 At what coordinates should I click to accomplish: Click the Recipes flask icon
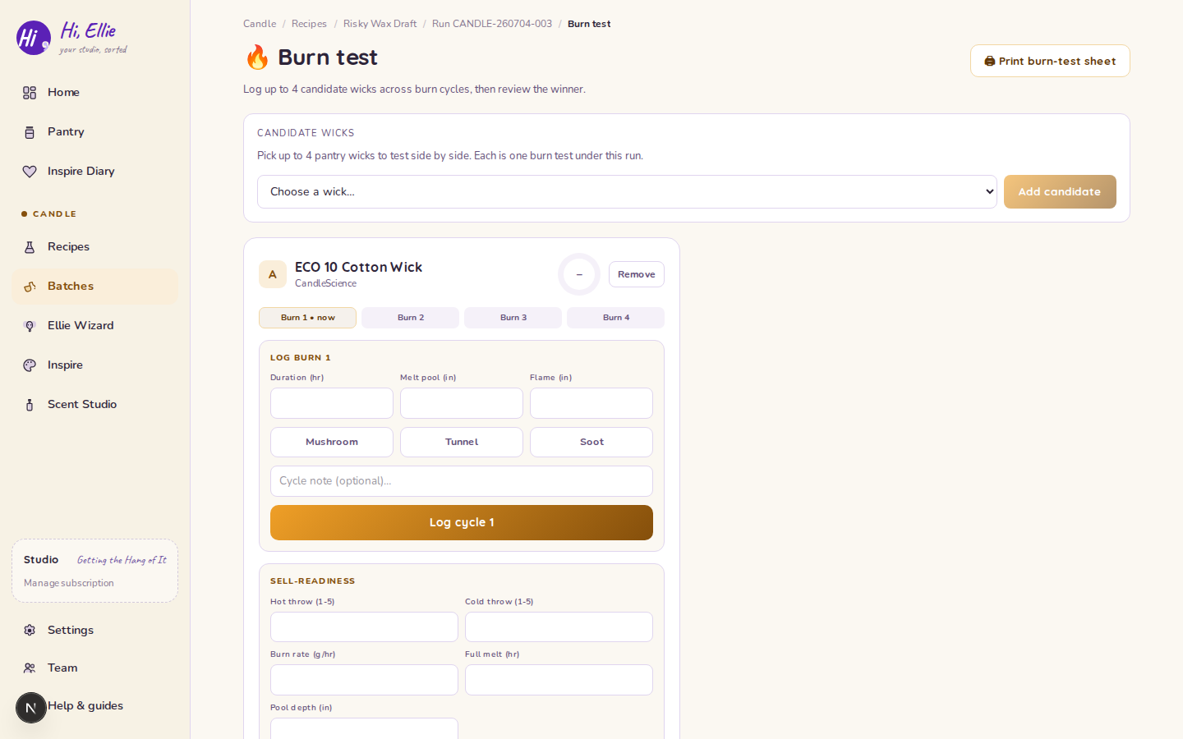coord(30,247)
